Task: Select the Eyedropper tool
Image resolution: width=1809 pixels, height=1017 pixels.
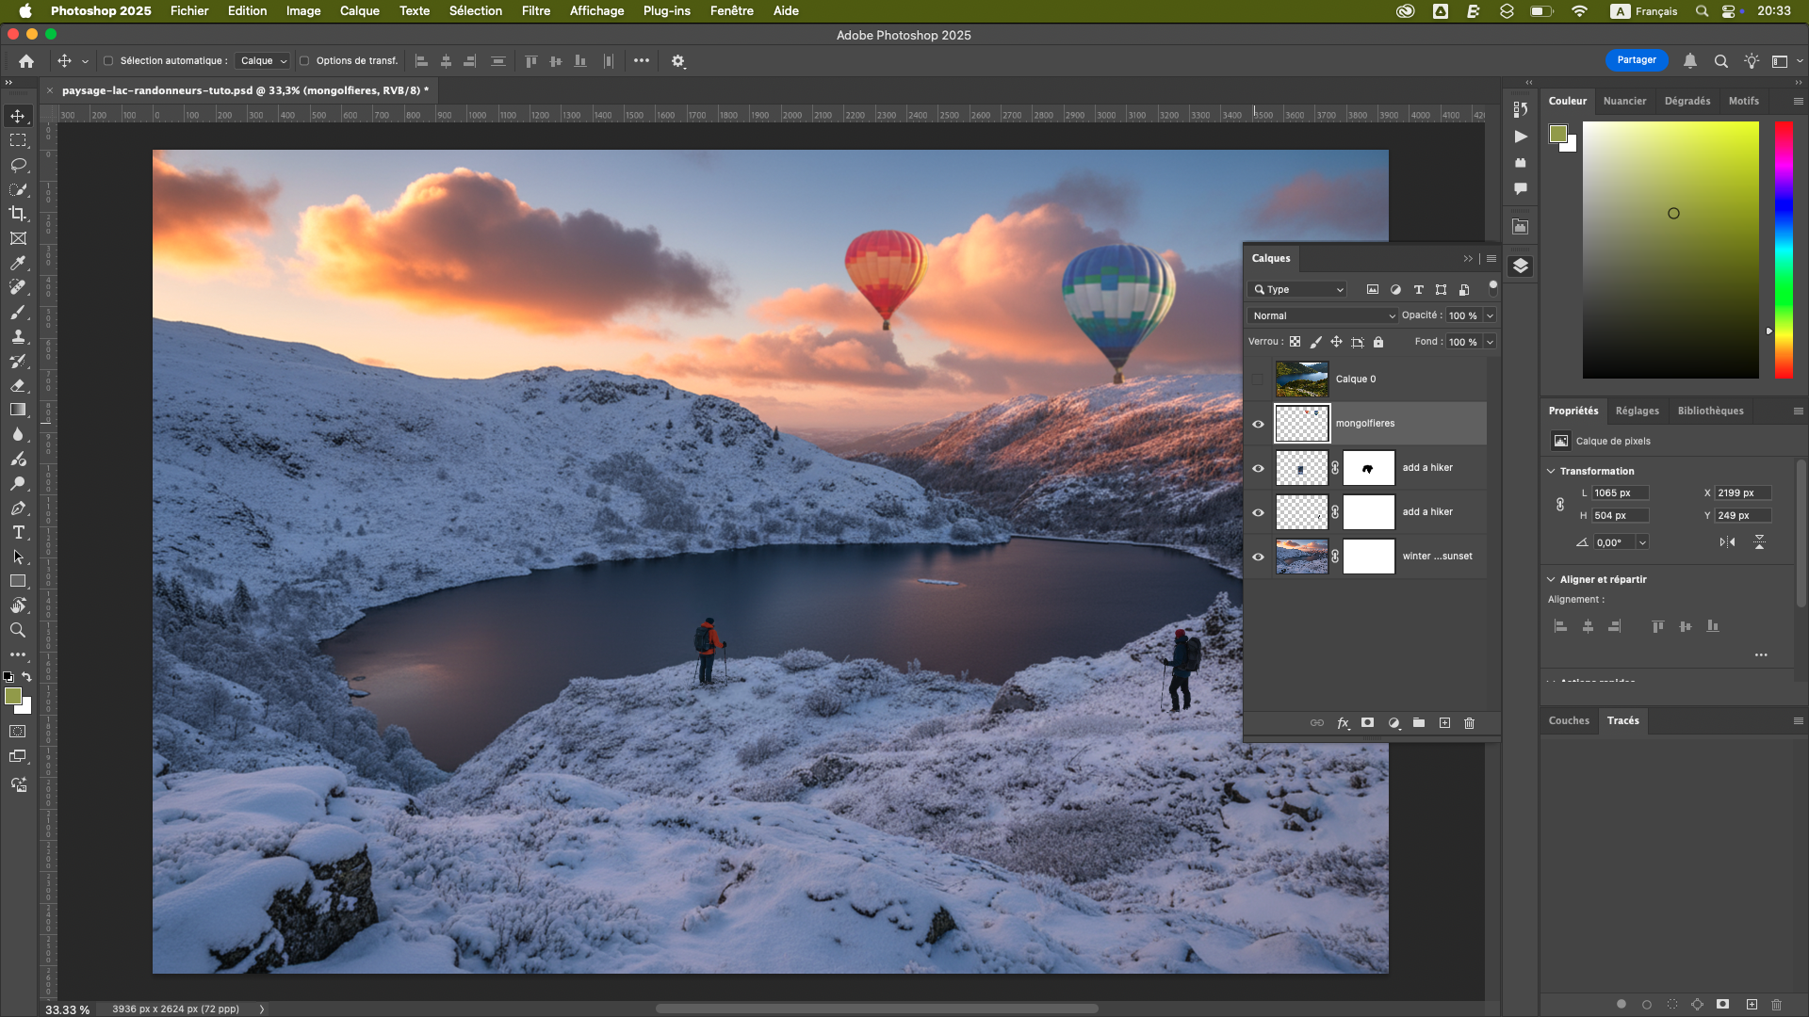Action: click(x=18, y=263)
